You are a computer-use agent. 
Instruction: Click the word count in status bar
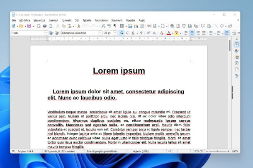(60, 151)
